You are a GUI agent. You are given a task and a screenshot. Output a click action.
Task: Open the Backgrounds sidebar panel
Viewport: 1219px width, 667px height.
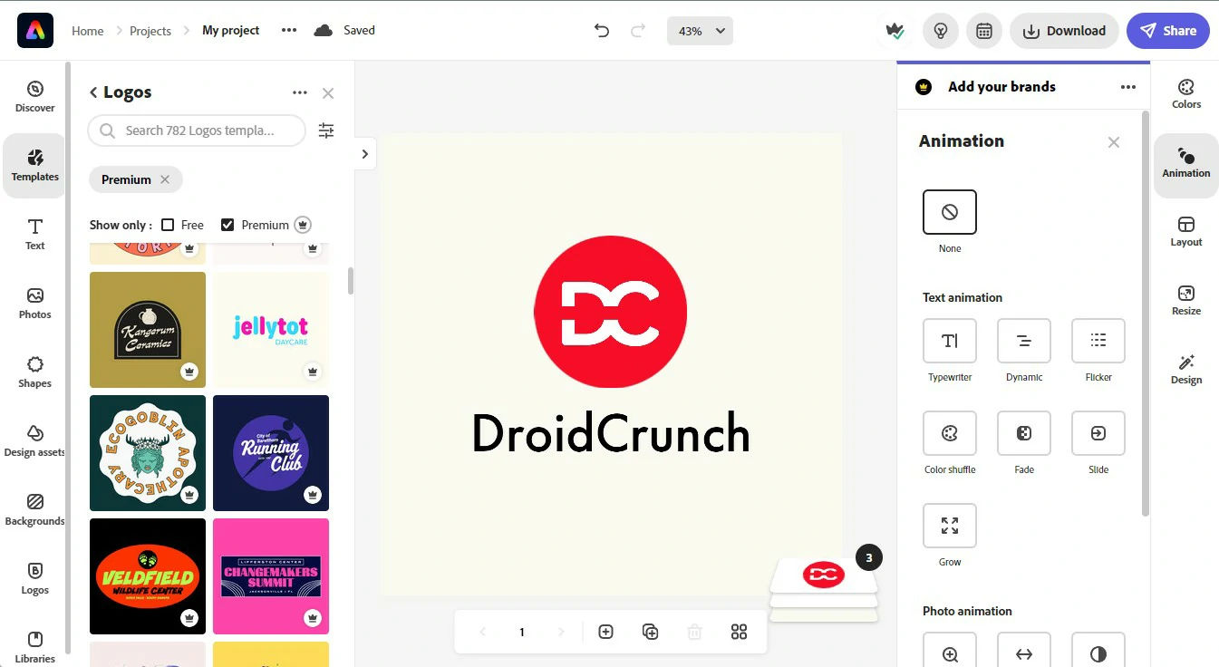34,510
